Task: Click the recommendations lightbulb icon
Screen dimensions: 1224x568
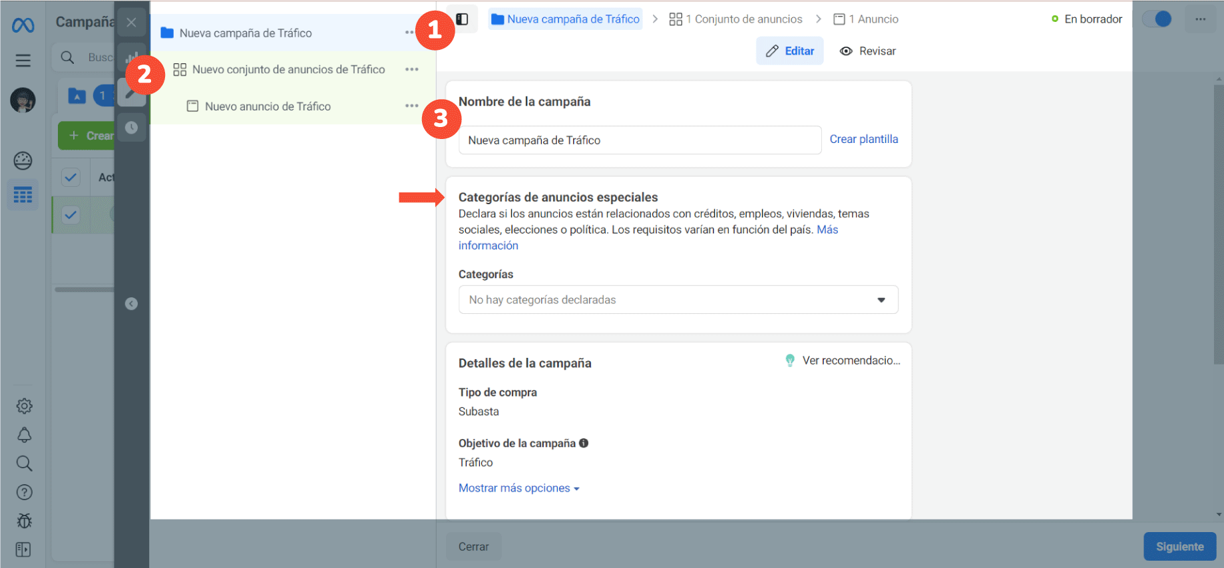Action: coord(790,360)
